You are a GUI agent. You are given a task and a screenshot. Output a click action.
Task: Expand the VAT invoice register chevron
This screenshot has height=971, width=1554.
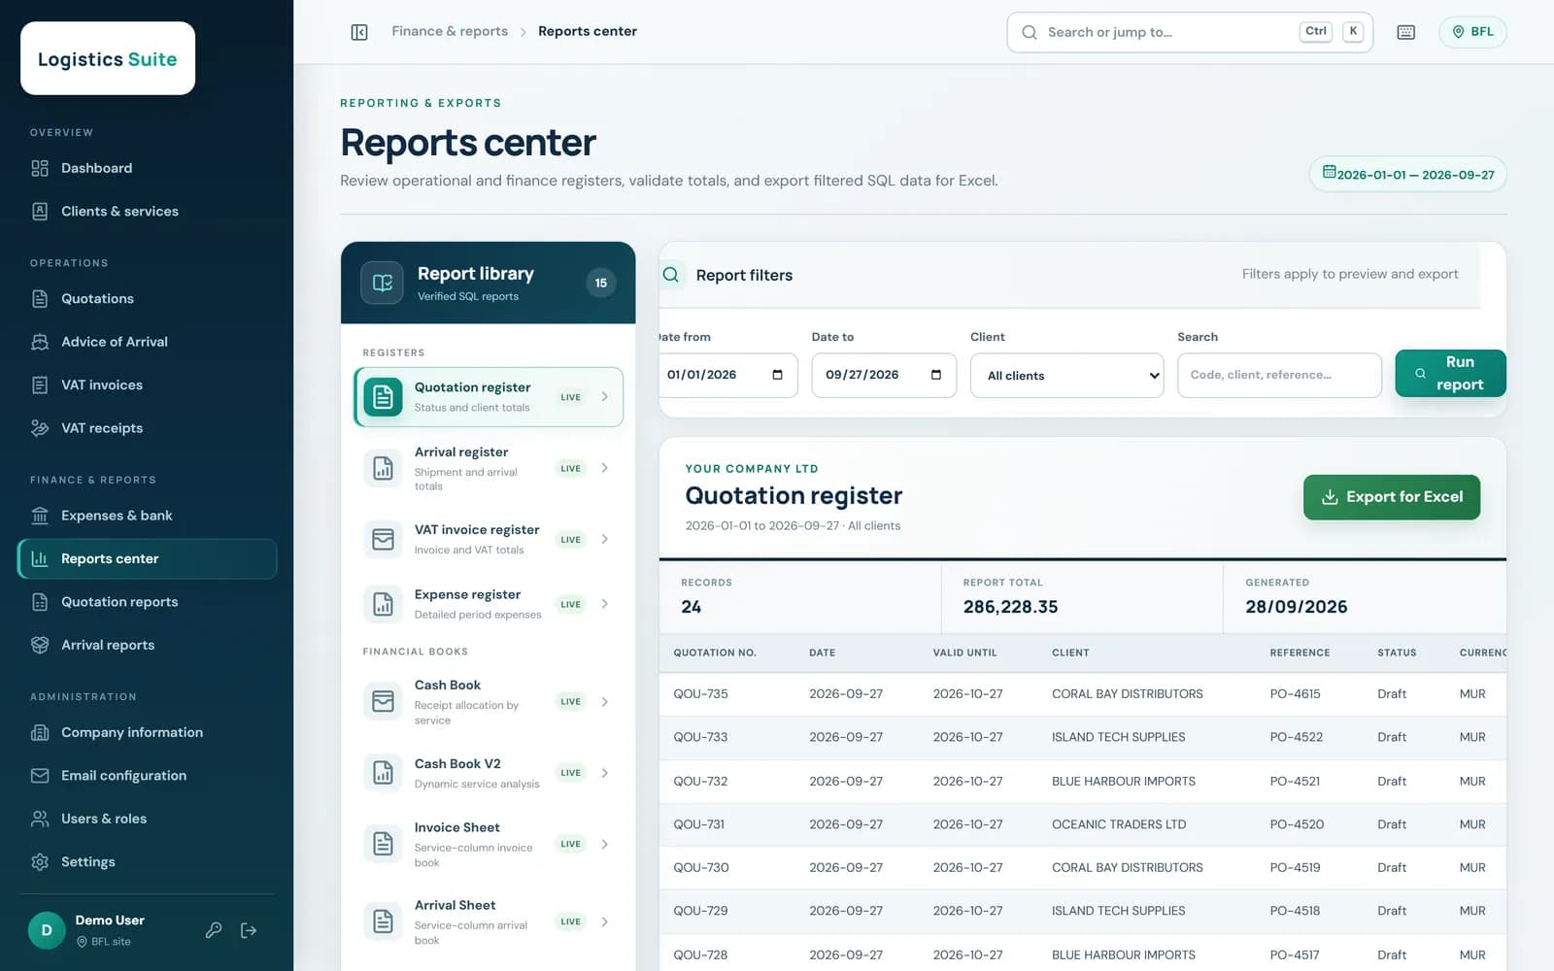(x=604, y=539)
